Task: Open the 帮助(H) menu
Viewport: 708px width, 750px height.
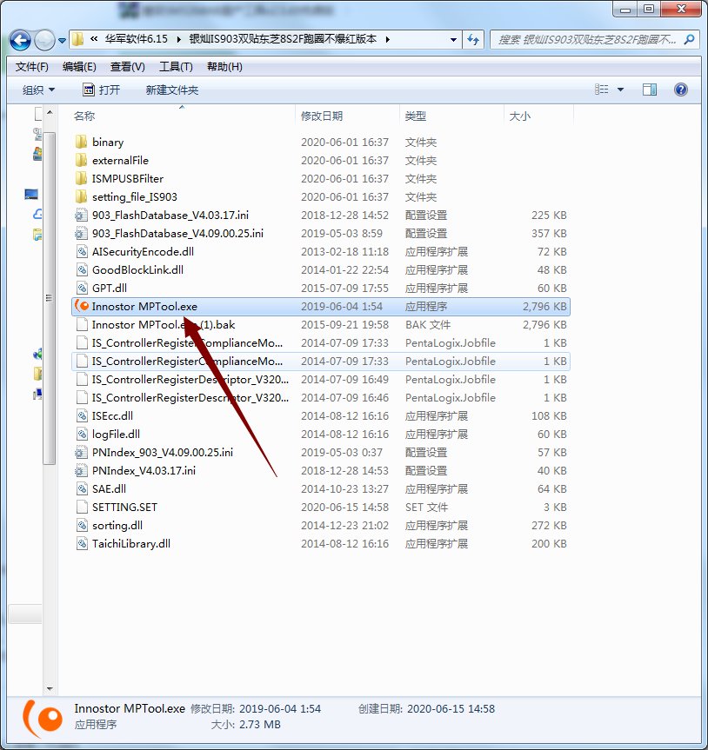Action: coord(224,67)
